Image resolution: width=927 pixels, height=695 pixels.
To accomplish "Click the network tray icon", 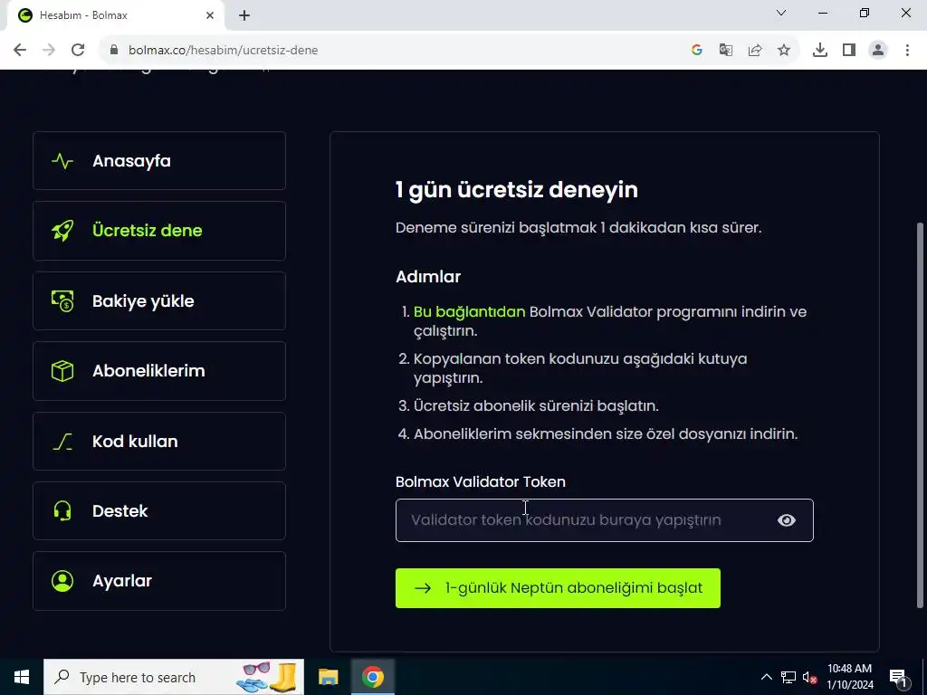I will coord(788,677).
